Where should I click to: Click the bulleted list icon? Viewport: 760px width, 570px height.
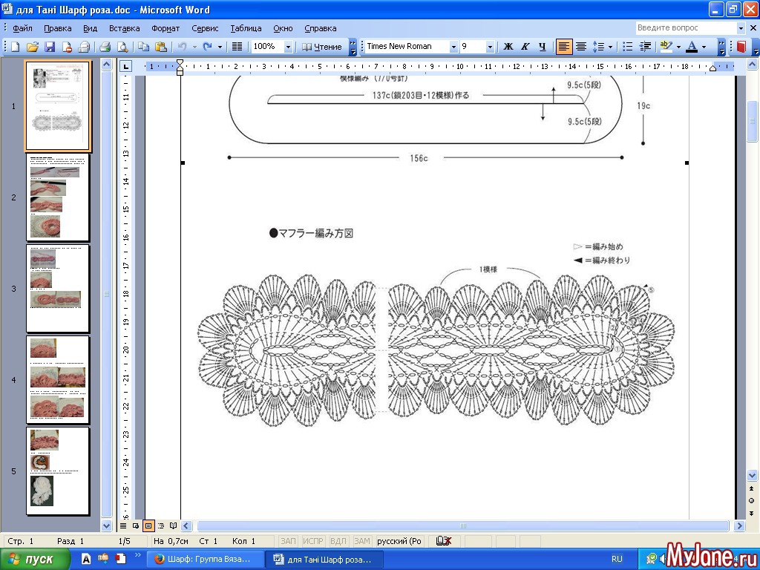tap(628, 47)
